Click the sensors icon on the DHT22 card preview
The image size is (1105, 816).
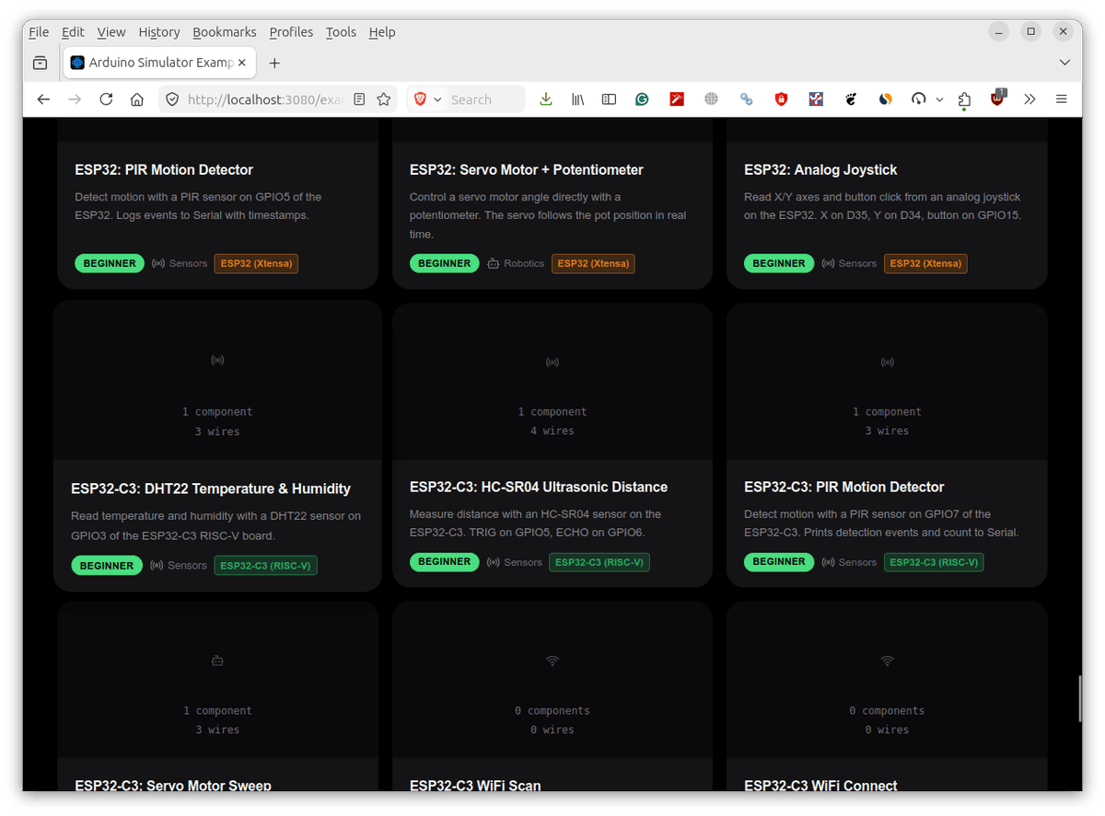pos(217,360)
